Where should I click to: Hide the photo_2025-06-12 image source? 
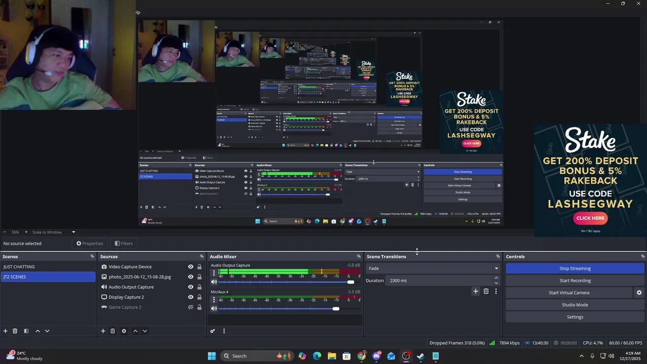[191, 277]
